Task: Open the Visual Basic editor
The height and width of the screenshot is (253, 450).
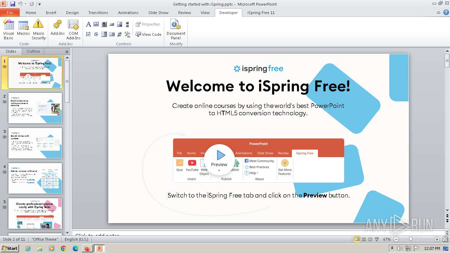Action: pos(8,30)
